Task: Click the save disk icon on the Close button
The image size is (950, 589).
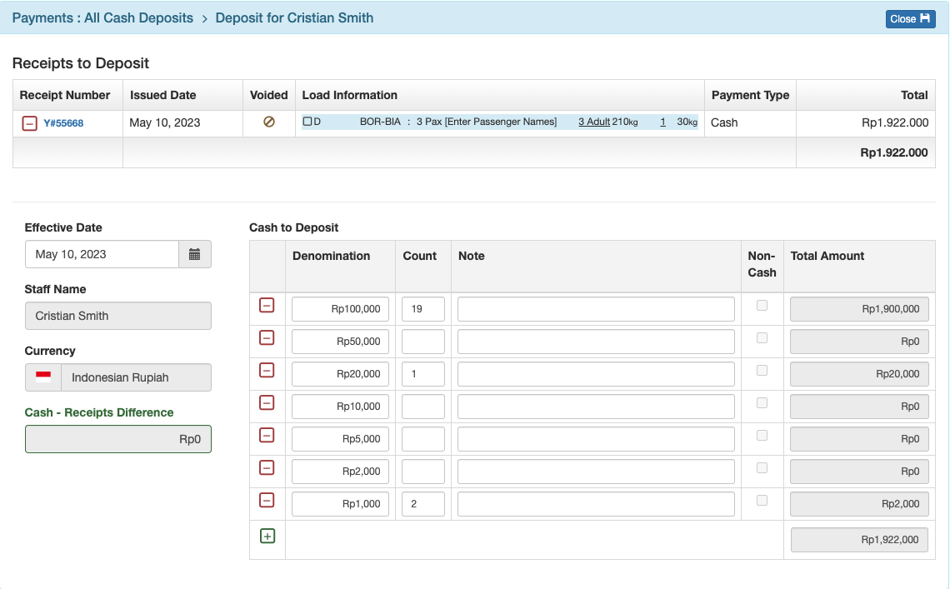Action: [924, 18]
